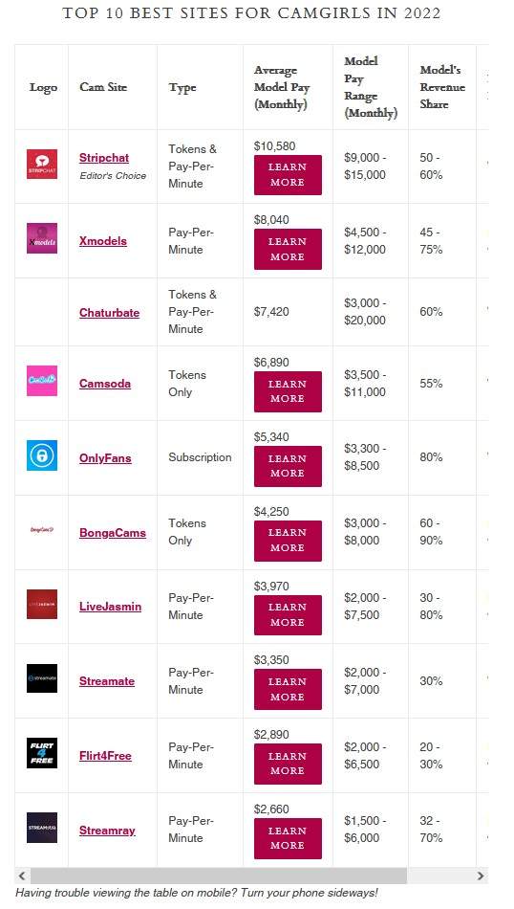514x909 pixels.
Task: Click the blue OnlyFans lock logo
Action: tap(42, 455)
